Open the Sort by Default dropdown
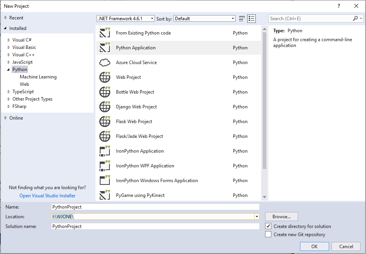Viewport: 366px width, 254px height. 205,19
